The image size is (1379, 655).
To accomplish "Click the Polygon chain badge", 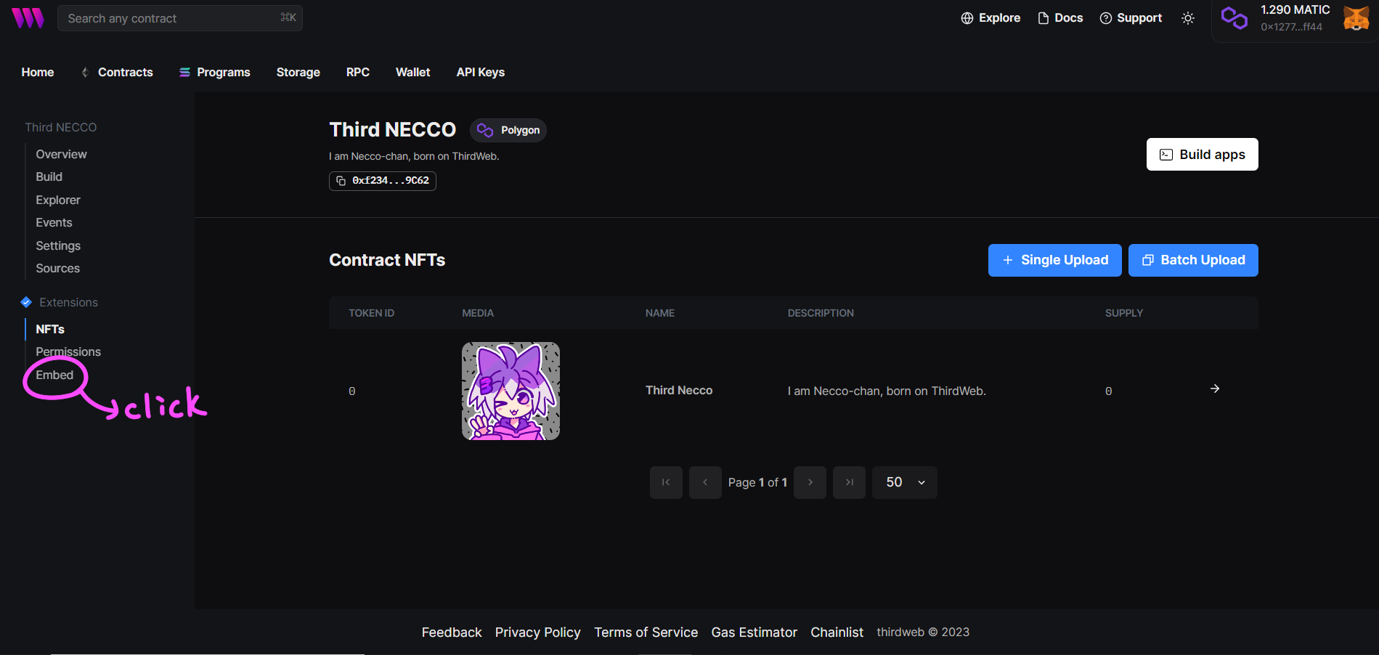I will (x=508, y=130).
